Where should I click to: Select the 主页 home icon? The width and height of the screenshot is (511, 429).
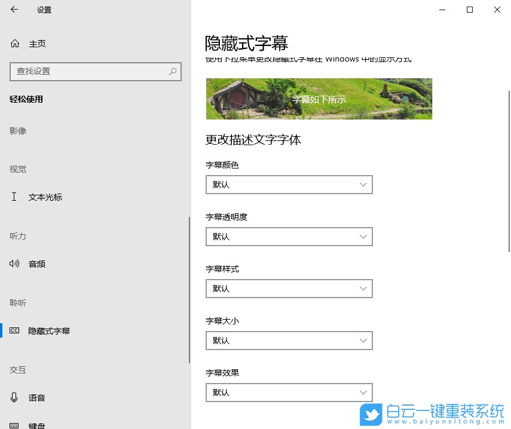14,43
